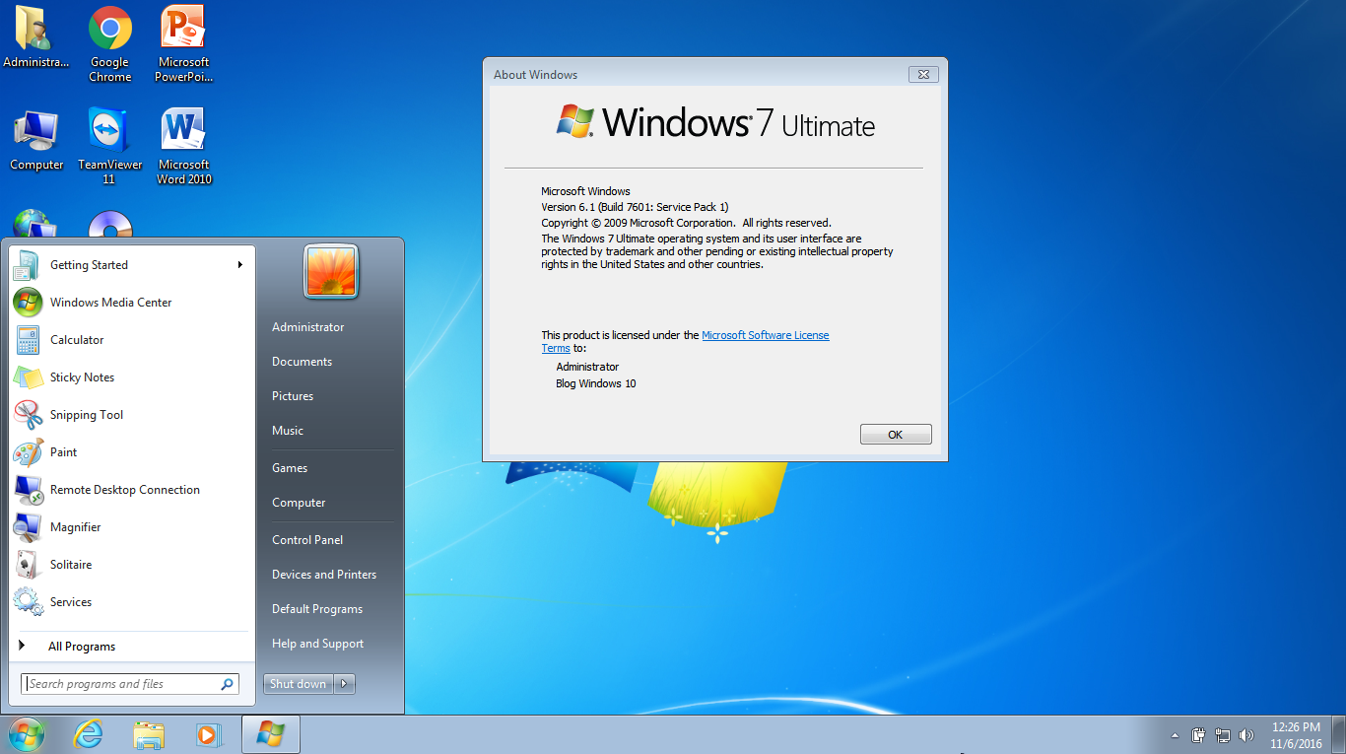
Task: Open Paint from Start menu
Action: pyautogui.click(x=132, y=452)
